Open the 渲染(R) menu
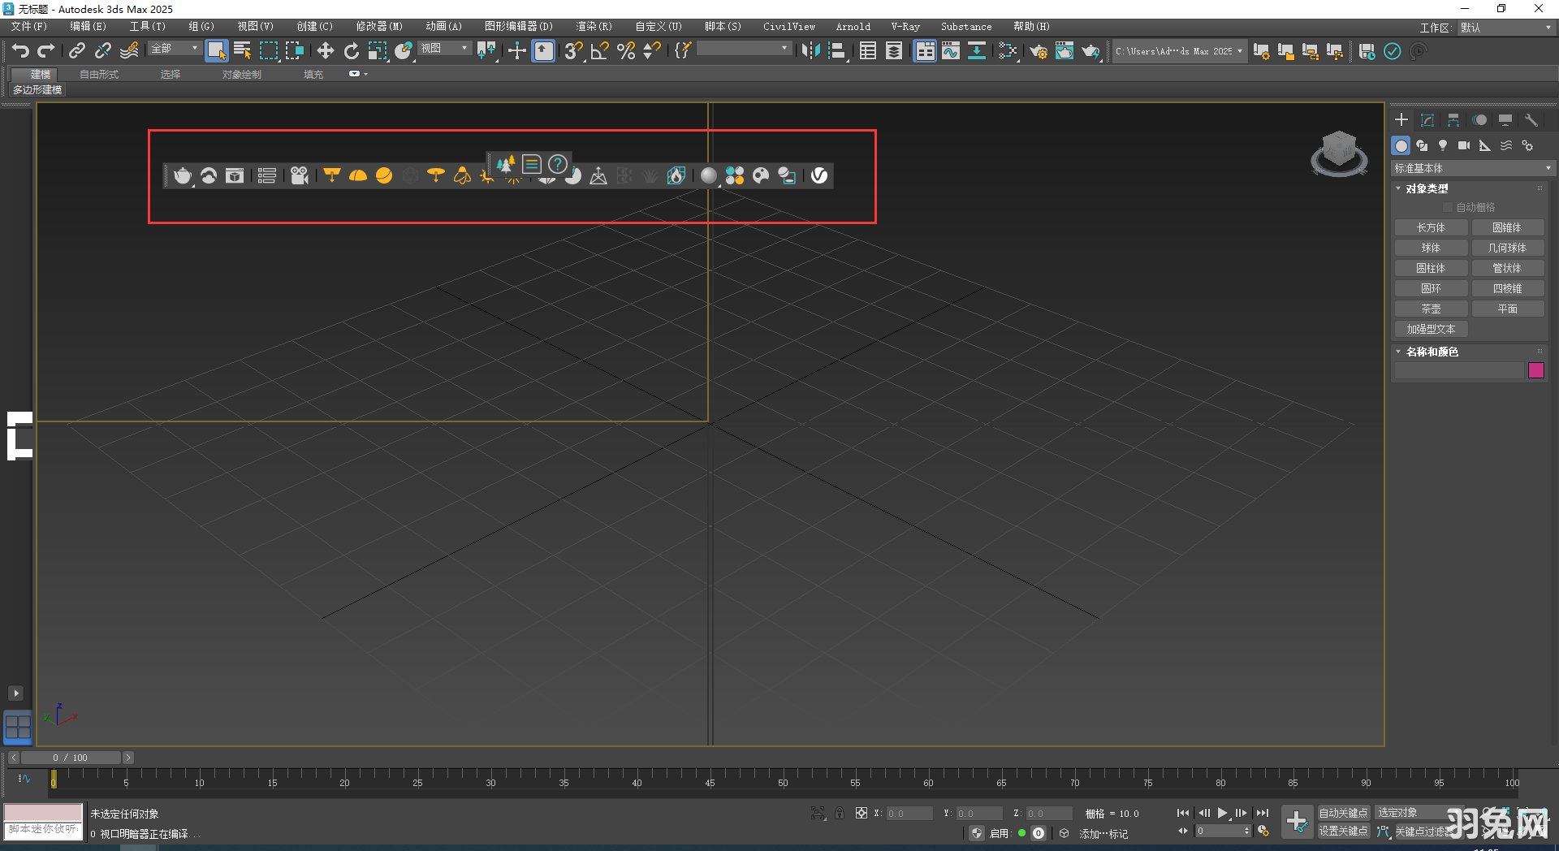Viewport: 1559px width, 851px height. click(594, 26)
